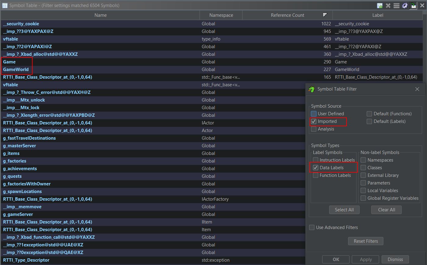Screen dimensions: 427x265
Task: Uncheck the Imported symbol source
Action: (314, 121)
